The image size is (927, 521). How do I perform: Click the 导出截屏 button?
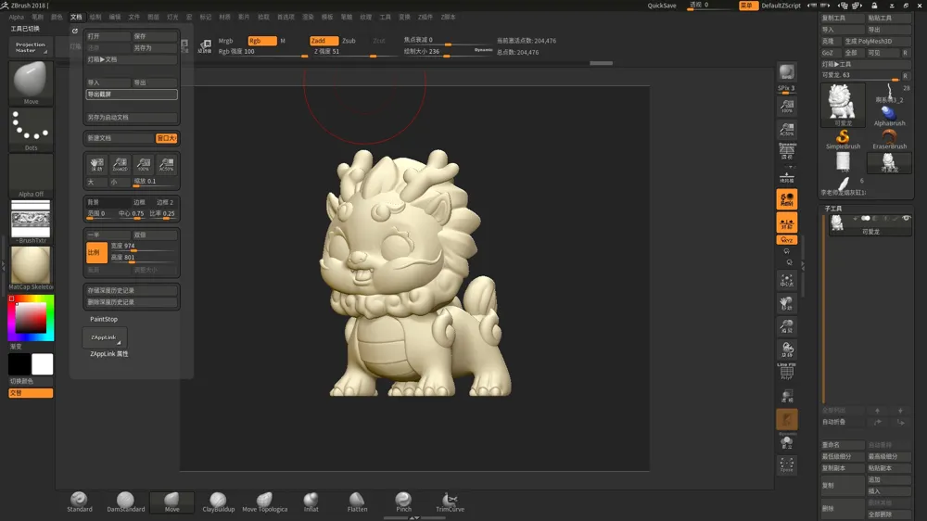tap(132, 94)
